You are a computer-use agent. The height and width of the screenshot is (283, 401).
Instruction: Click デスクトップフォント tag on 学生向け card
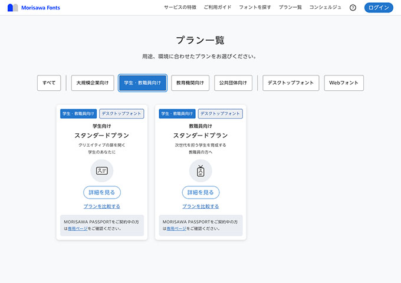pos(121,114)
